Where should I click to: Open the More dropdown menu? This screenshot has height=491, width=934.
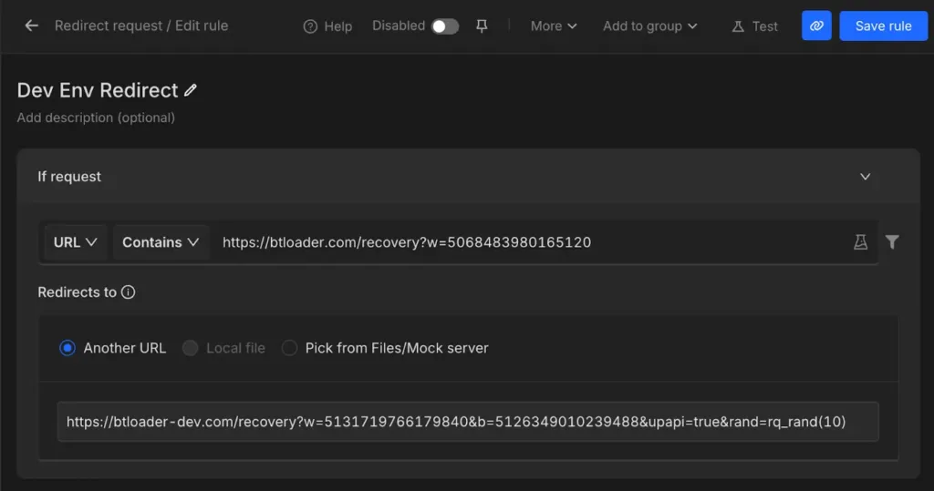(x=554, y=26)
